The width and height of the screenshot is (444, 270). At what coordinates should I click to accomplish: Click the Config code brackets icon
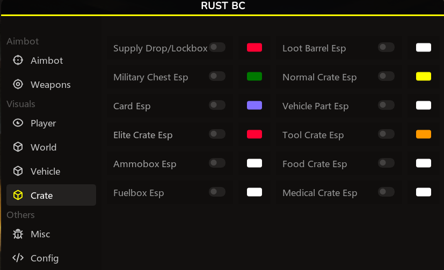(18, 258)
